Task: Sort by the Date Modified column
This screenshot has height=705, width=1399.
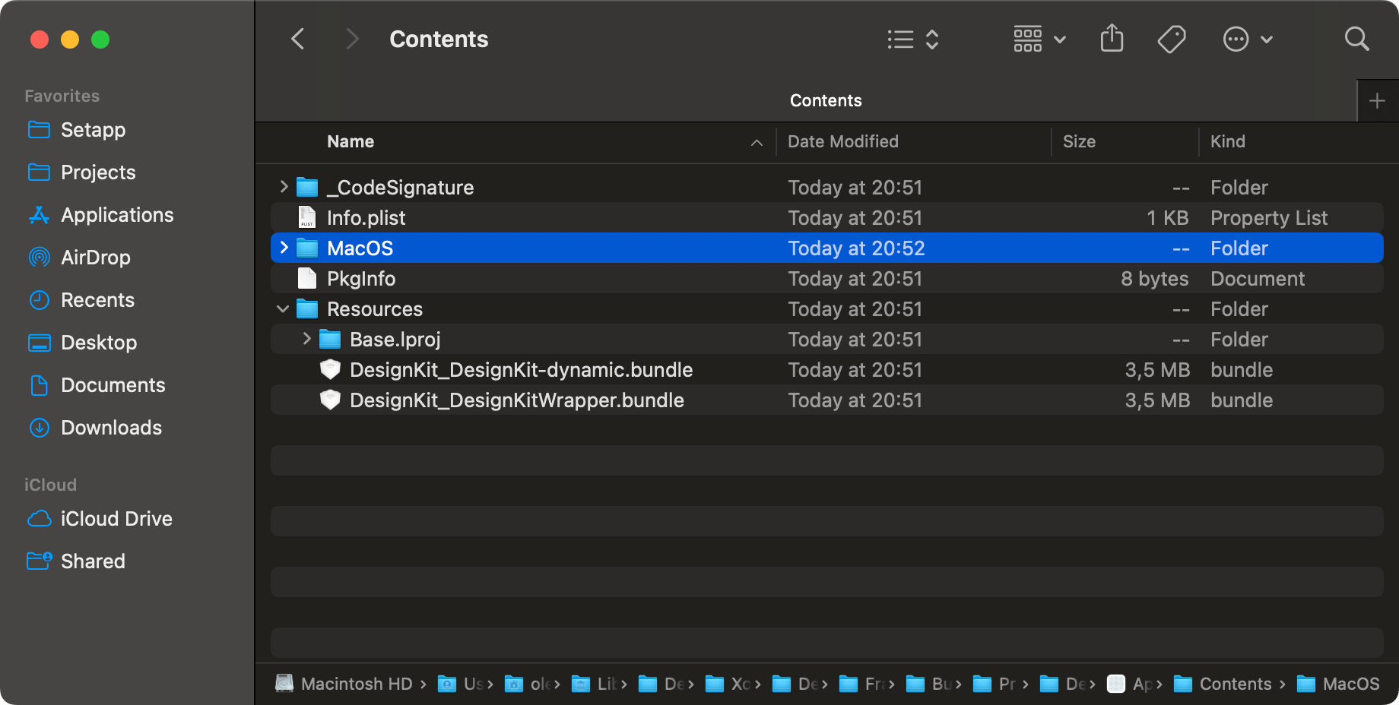Action: click(842, 142)
